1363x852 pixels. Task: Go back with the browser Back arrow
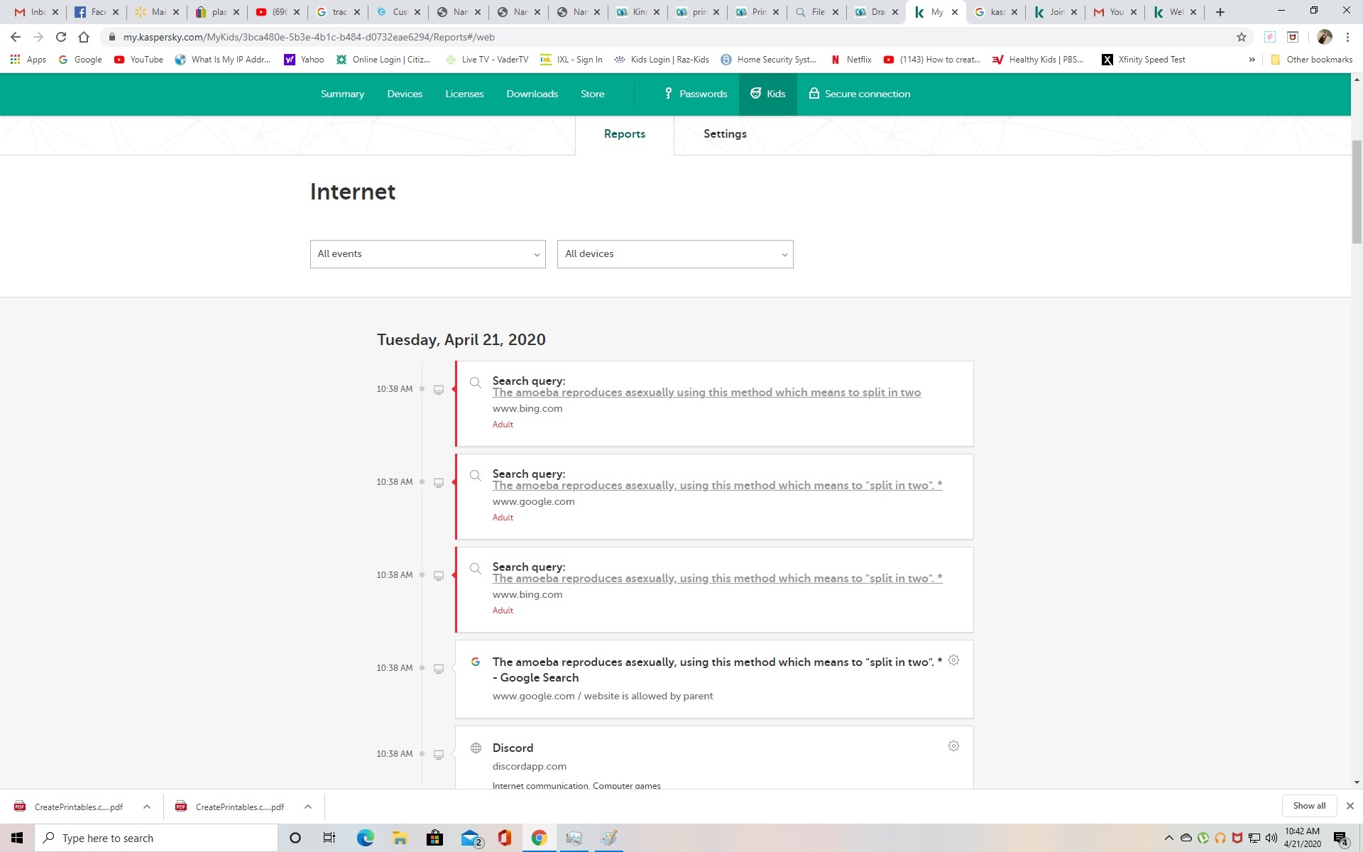[x=16, y=37]
